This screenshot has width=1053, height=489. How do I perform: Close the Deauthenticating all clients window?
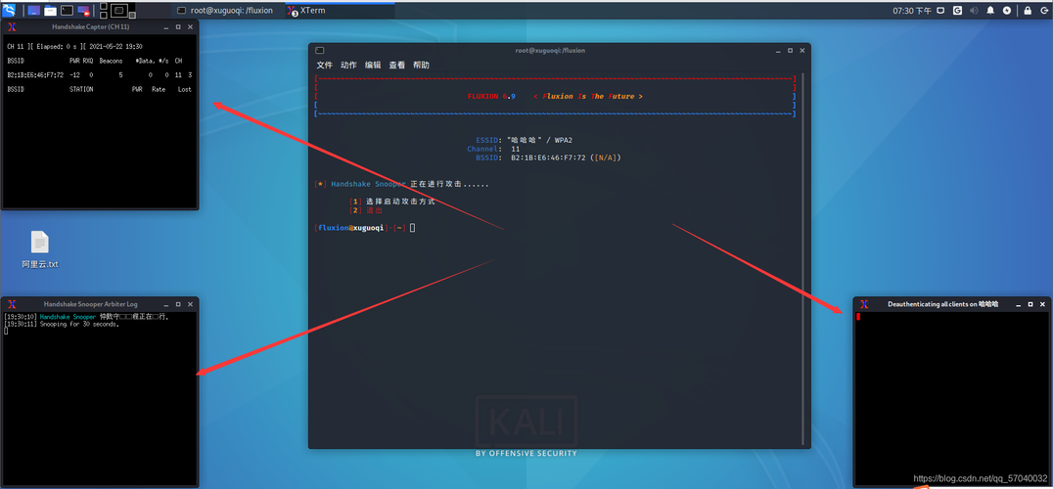click(1043, 304)
